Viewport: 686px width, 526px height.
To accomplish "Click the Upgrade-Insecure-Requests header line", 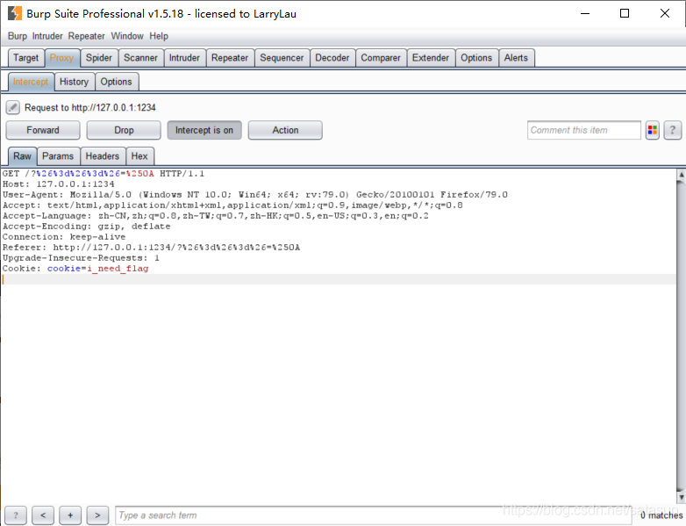I will [x=81, y=258].
